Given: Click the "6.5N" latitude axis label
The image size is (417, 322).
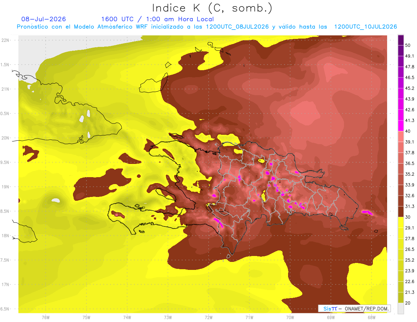Looking at the screenshot, I should [x=5, y=309].
